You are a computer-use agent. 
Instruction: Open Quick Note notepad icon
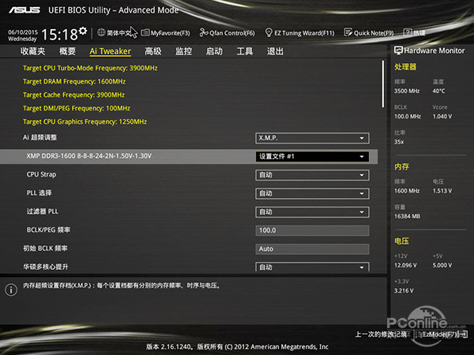tap(348, 32)
